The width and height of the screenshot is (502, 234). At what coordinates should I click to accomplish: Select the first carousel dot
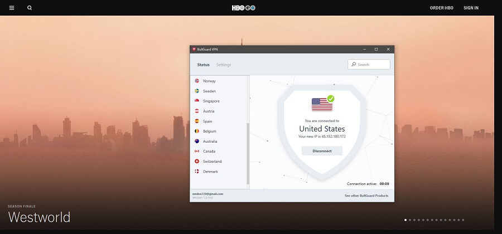click(406, 220)
